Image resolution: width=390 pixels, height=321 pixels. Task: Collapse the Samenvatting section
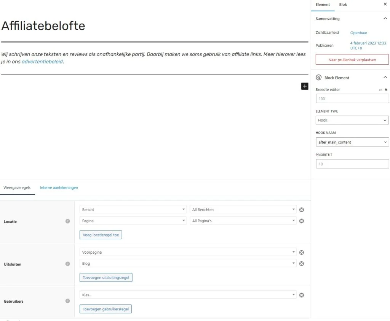(x=385, y=18)
